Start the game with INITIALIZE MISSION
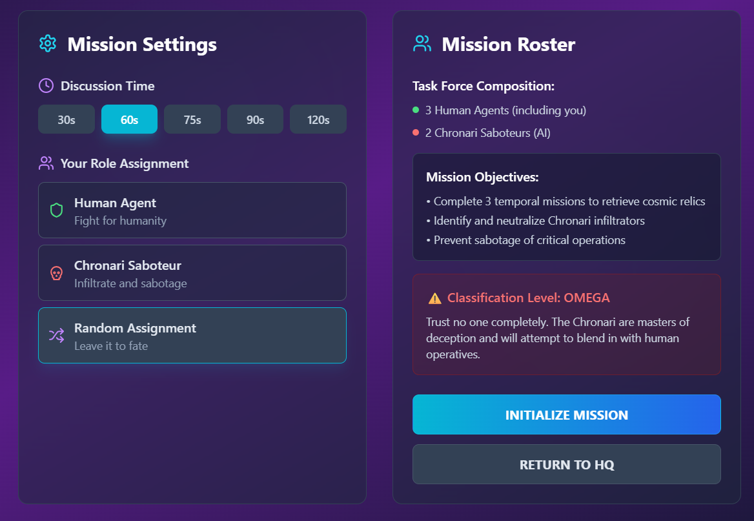This screenshot has height=521, width=754. tap(566, 414)
